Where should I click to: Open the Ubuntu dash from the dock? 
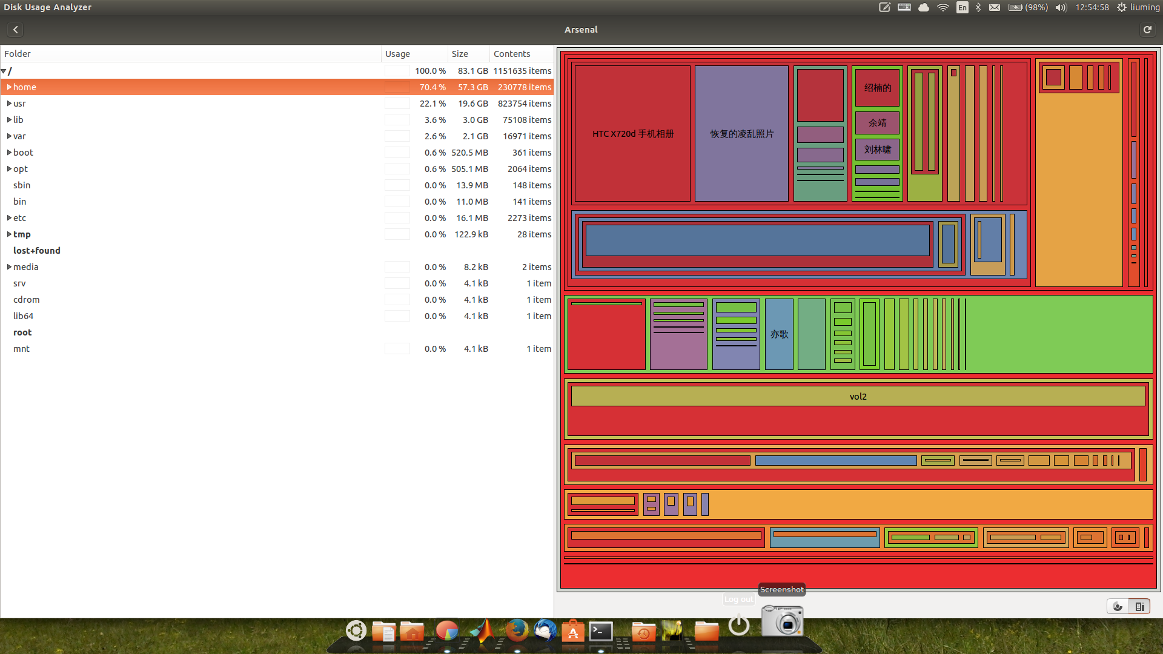coord(356,631)
